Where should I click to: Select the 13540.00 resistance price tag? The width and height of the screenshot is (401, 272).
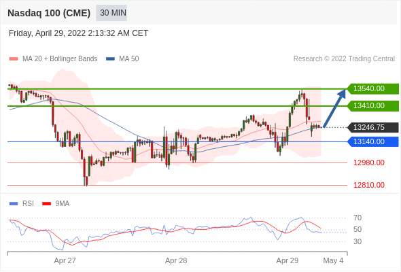[x=372, y=89]
